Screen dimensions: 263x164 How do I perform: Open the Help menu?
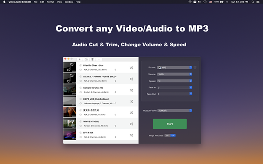78,2
